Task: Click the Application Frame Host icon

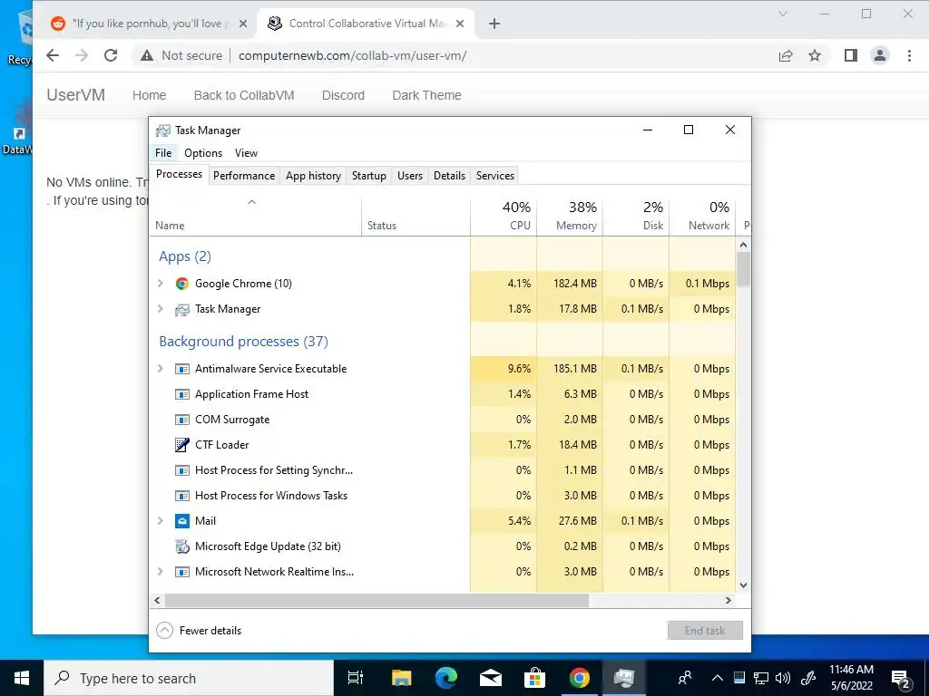Action: pyautogui.click(x=181, y=394)
